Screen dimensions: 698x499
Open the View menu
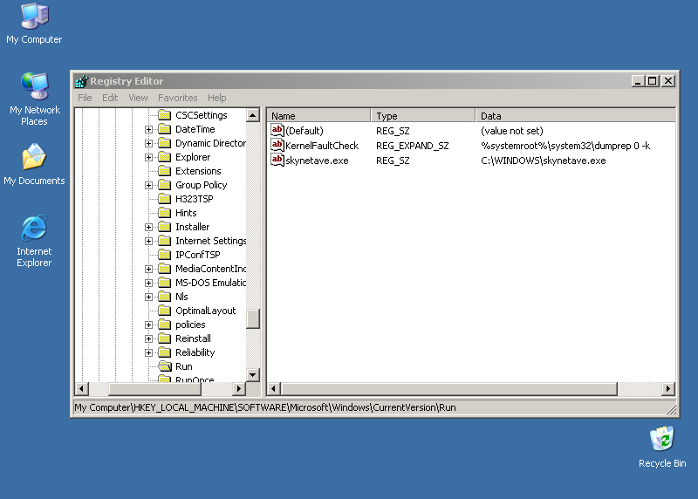pos(138,98)
